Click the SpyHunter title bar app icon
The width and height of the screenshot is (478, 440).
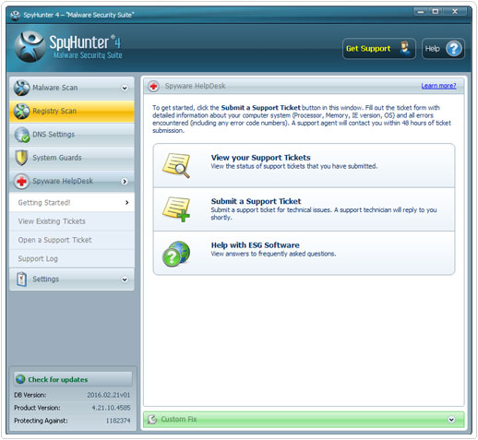(16, 15)
